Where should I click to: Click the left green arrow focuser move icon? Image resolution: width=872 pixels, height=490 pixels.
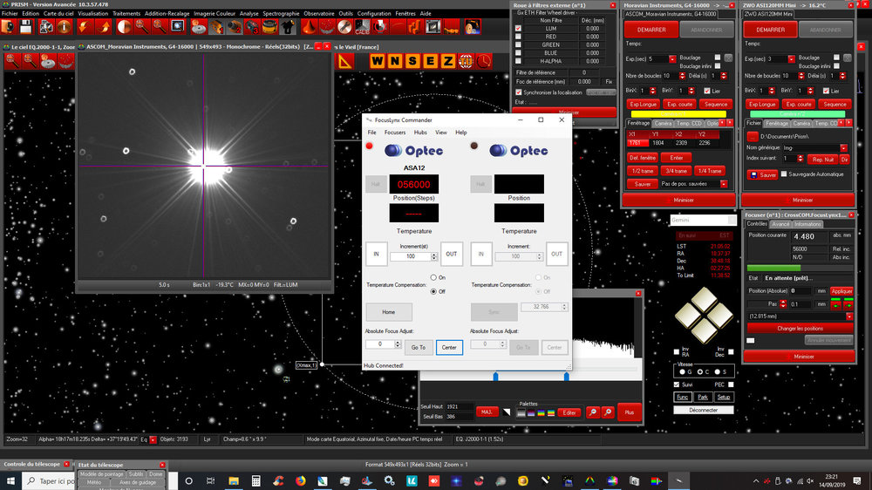[x=836, y=305]
